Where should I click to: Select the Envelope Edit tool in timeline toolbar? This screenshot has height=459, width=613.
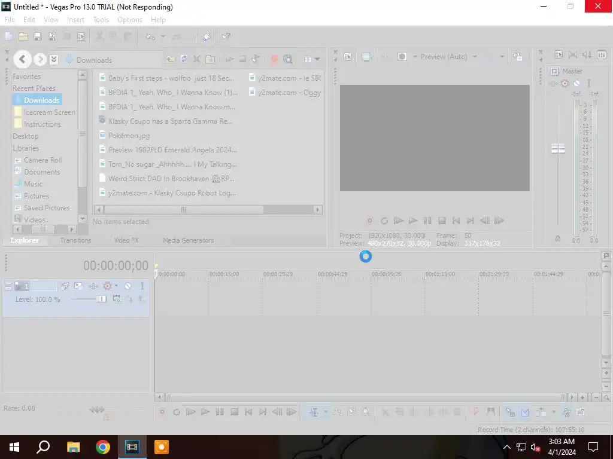click(x=337, y=412)
